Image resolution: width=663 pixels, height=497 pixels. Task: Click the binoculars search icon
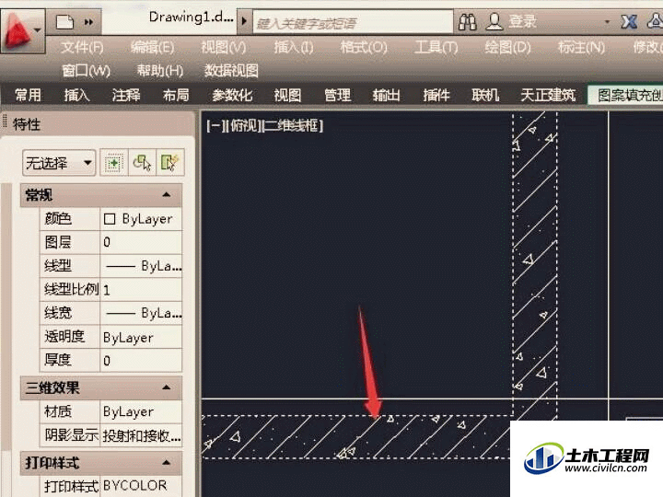[468, 22]
